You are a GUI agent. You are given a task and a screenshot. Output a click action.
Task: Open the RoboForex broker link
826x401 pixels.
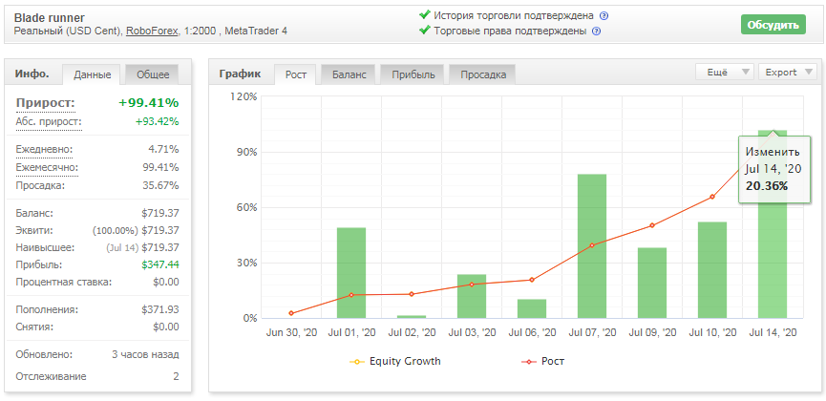coord(153,32)
